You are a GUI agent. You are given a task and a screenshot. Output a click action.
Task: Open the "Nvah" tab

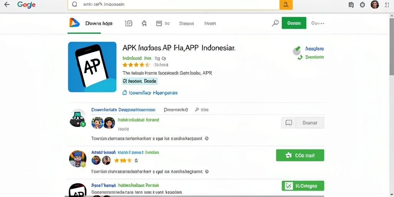[x=210, y=23]
